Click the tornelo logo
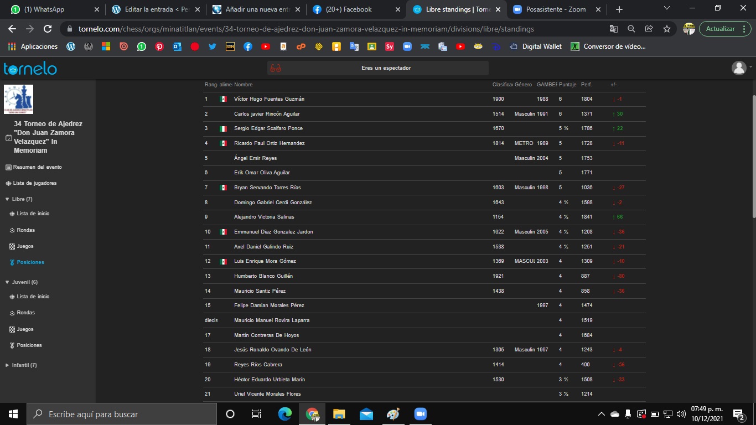Image resolution: width=756 pixels, height=425 pixels. pyautogui.click(x=30, y=69)
